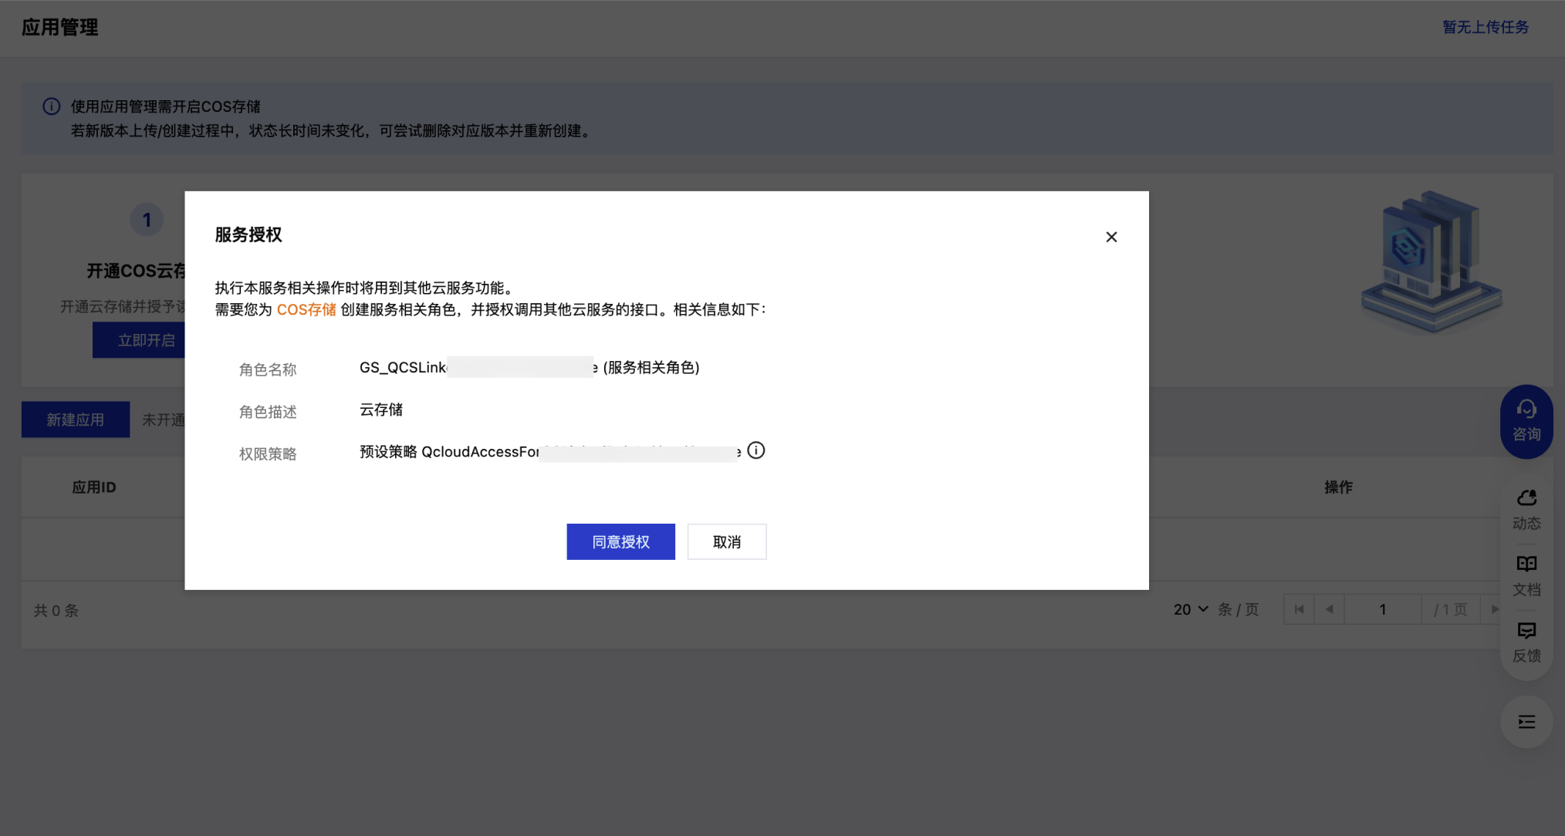Click the 权限策略 label

(x=268, y=454)
